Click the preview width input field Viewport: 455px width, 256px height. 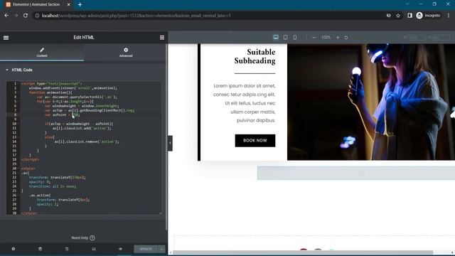point(417,38)
